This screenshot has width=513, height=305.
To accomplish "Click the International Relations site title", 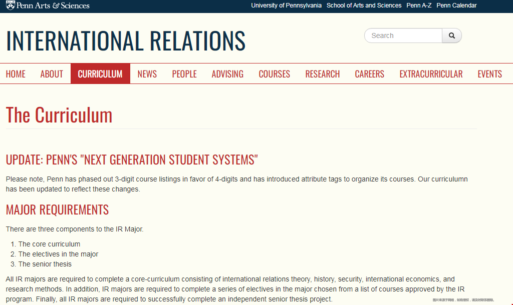I will (x=126, y=41).
